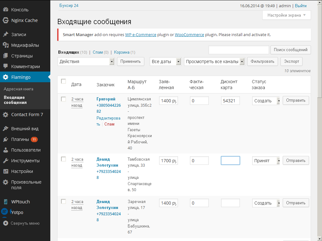Click the Экспорт button
Image resolution: width=322 pixels, height=241 pixels.
291,62
